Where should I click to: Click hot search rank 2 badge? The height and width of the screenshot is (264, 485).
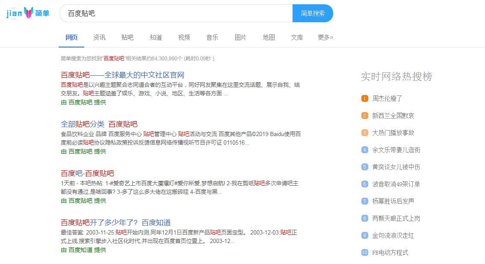click(365, 116)
